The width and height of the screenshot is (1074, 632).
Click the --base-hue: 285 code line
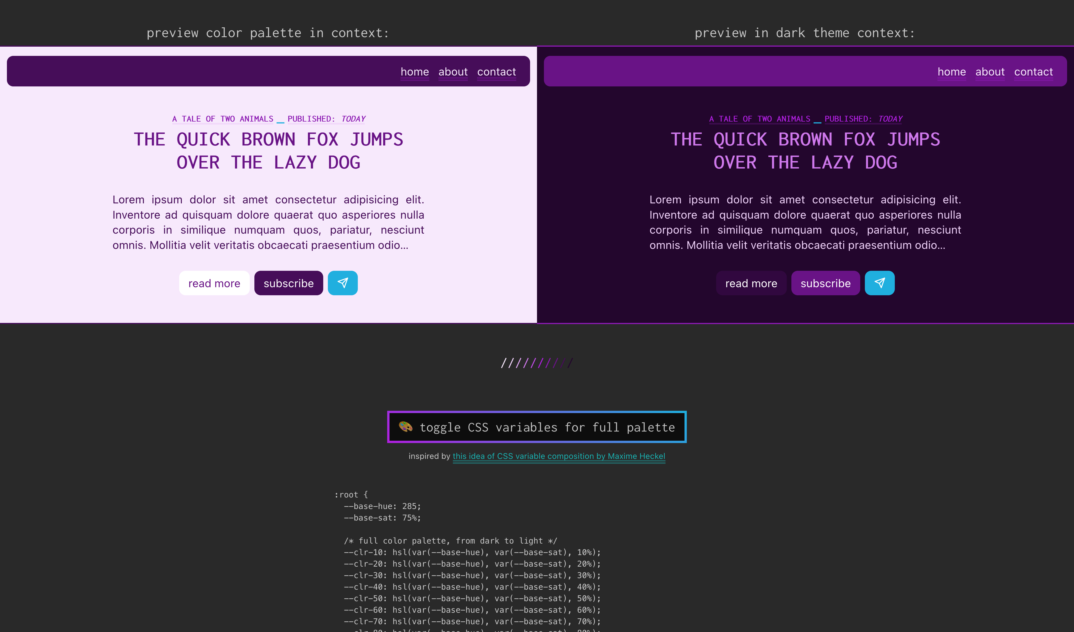click(382, 506)
